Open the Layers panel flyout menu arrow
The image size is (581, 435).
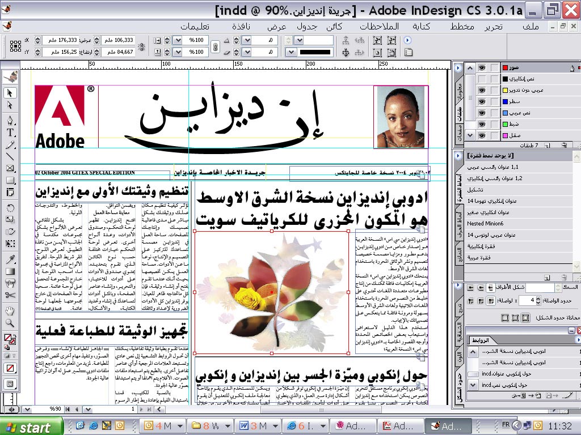point(458,68)
